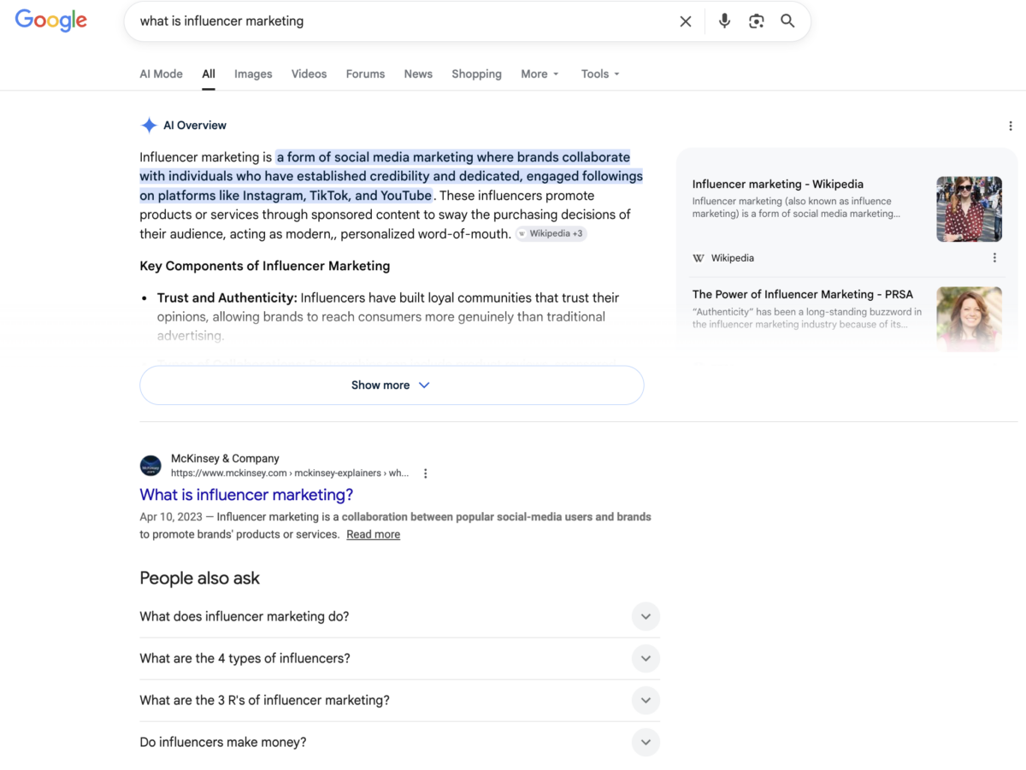Start voice search with microphone icon
The width and height of the screenshot is (1026, 770).
(x=724, y=21)
